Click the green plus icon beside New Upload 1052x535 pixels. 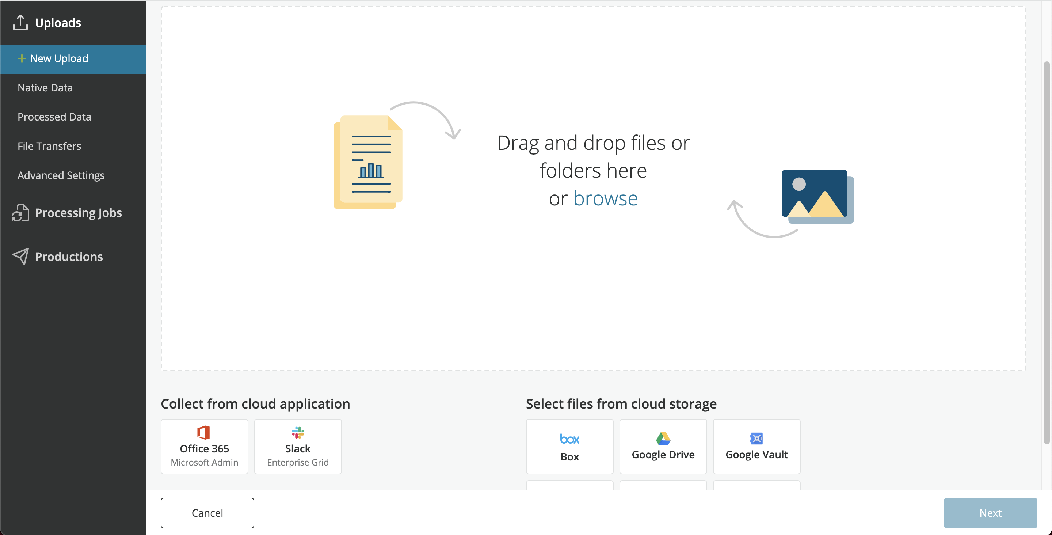[x=22, y=59]
